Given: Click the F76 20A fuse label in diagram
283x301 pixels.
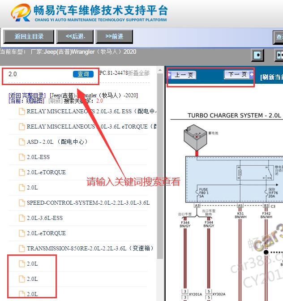Looking at the screenshot, I should tap(273, 193).
